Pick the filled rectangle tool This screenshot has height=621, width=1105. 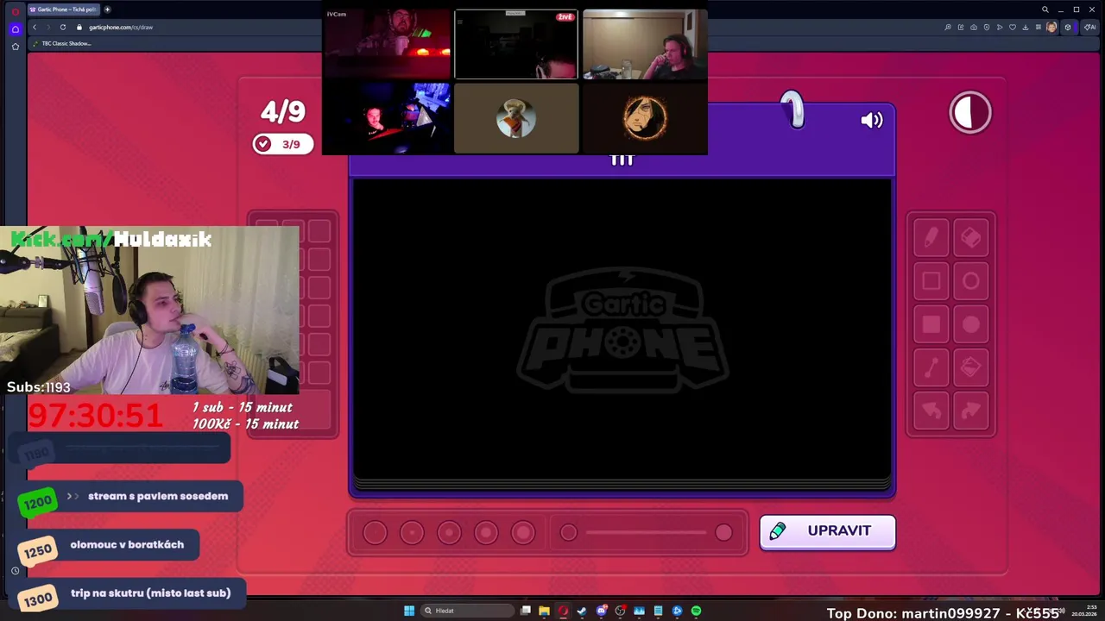(x=931, y=324)
